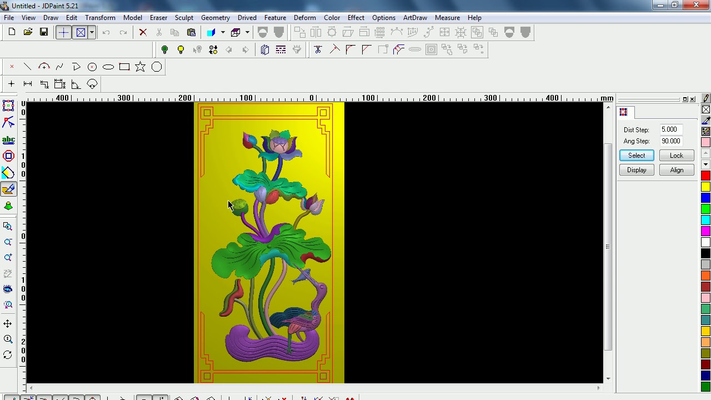
Task: Select the Polyline drawing tool
Action: pyautogui.click(x=76, y=67)
